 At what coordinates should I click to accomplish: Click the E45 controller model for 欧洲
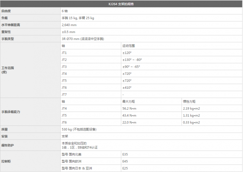pos(125,161)
